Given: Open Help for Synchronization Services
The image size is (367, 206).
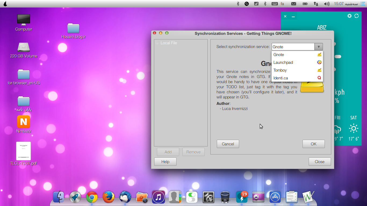Looking at the screenshot, I should point(165,162).
